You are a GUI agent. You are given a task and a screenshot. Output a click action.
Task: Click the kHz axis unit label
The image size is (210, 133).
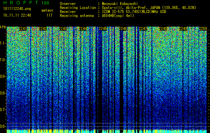point(3,27)
